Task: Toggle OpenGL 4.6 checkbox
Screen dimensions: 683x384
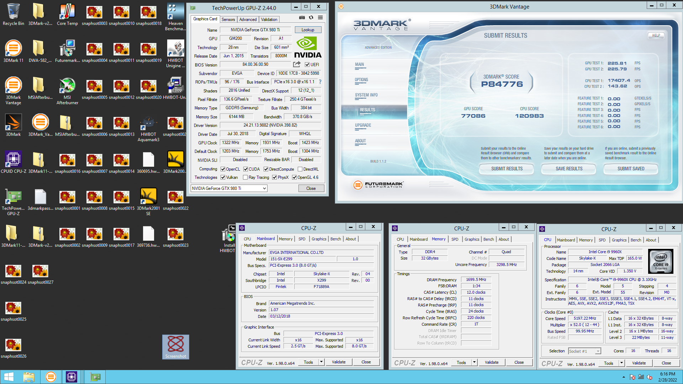Action: [x=294, y=177]
